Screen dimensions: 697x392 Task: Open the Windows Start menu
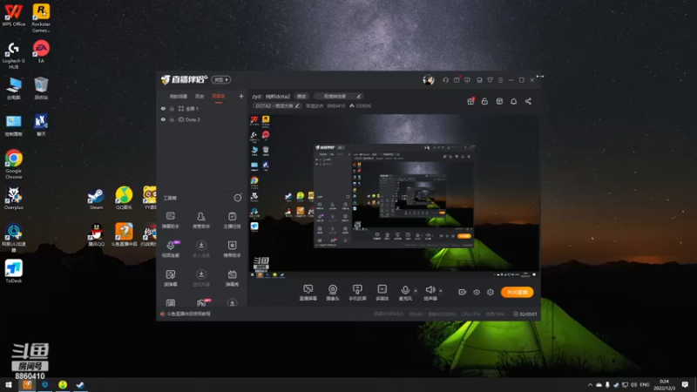click(9, 384)
